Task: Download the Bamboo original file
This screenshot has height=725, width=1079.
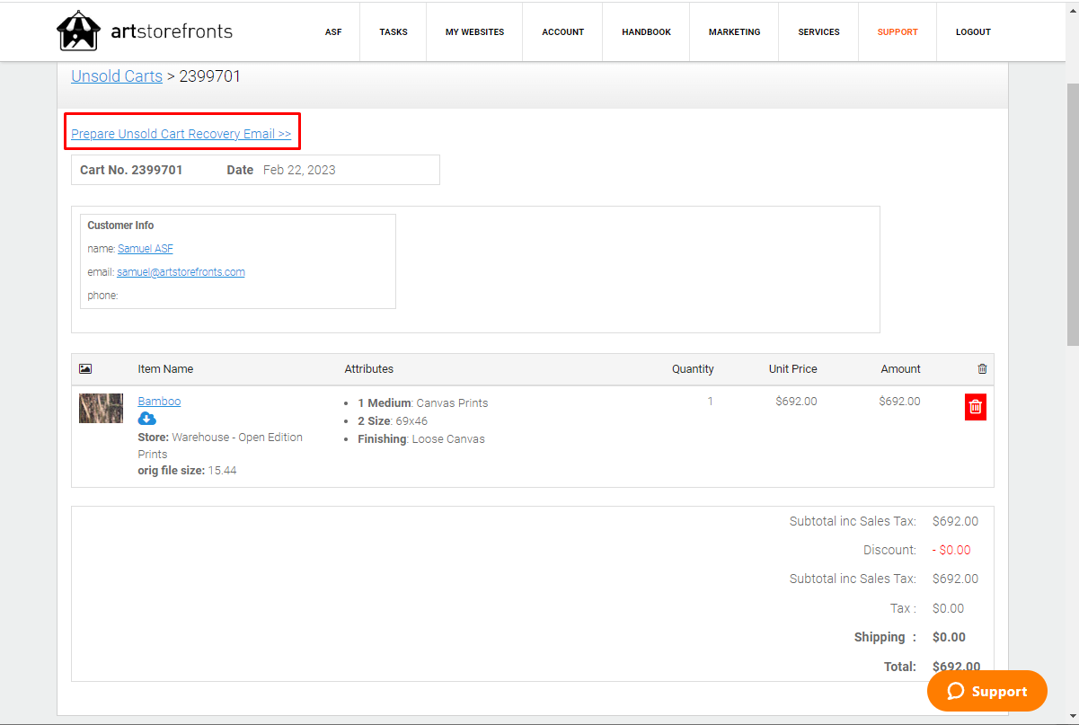Action: click(x=146, y=419)
